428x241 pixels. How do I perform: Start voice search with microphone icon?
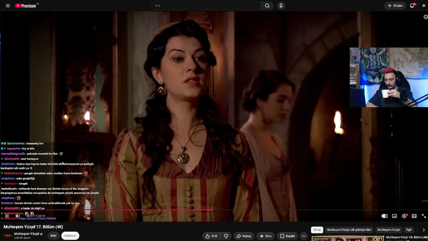pos(281,6)
